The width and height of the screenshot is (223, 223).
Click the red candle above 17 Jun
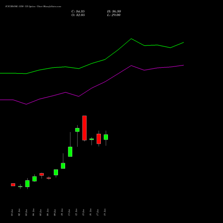[99, 139]
